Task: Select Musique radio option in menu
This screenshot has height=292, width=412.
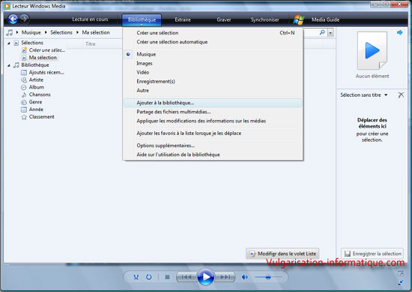Action: (x=213, y=54)
